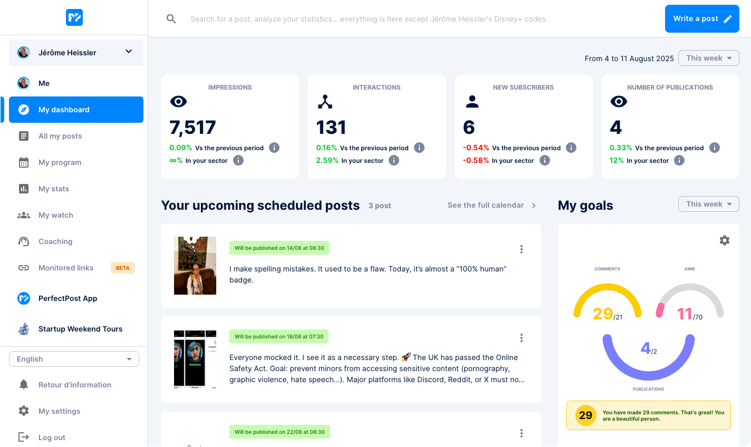Viewport: 751px width, 447px height.
Task: Open Monitored links chain icon
Action: click(x=24, y=268)
